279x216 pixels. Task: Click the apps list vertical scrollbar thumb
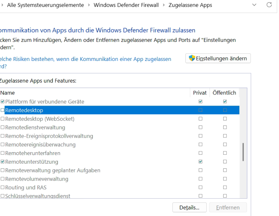click(243, 152)
